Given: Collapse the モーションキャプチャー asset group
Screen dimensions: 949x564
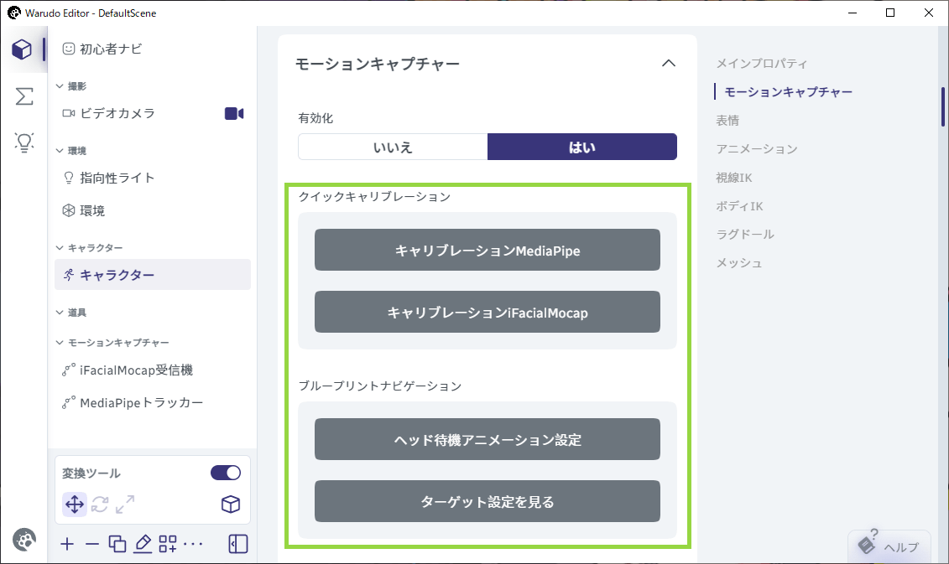Looking at the screenshot, I should [x=112, y=343].
